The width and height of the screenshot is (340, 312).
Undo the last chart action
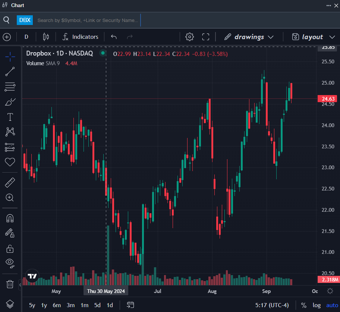pos(114,37)
